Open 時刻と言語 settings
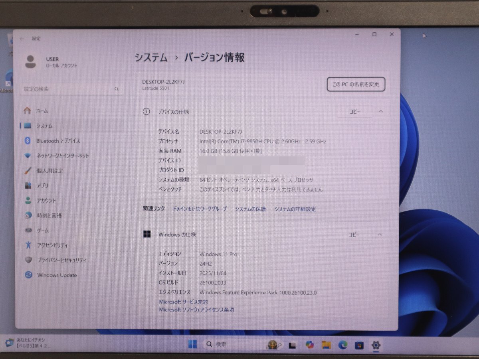This screenshot has height=359, width=479. tap(49, 215)
